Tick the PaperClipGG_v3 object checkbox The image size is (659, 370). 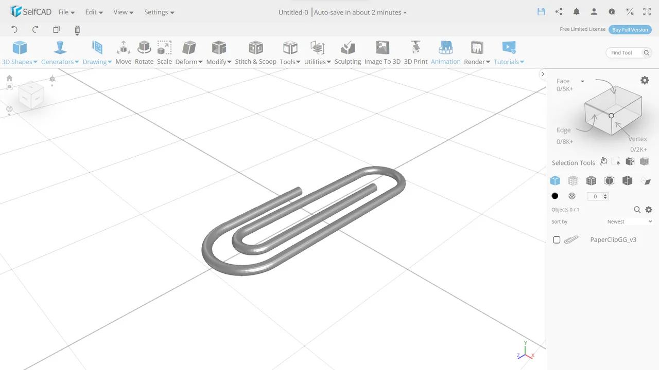click(557, 240)
